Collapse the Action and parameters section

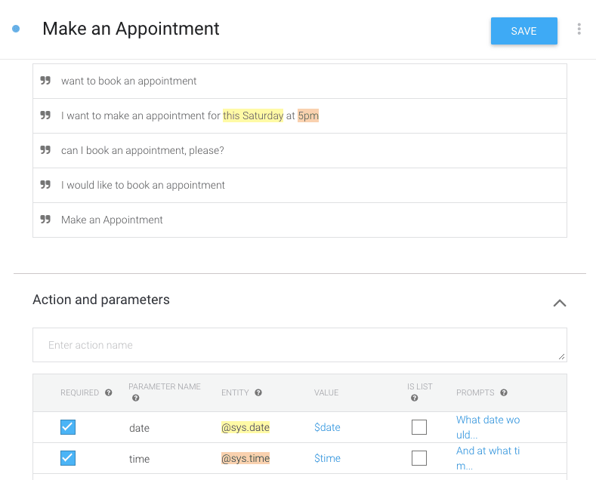(x=560, y=303)
